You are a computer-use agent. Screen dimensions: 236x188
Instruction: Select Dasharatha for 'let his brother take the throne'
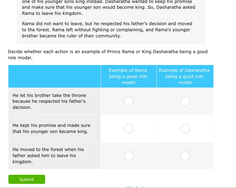[185, 102]
